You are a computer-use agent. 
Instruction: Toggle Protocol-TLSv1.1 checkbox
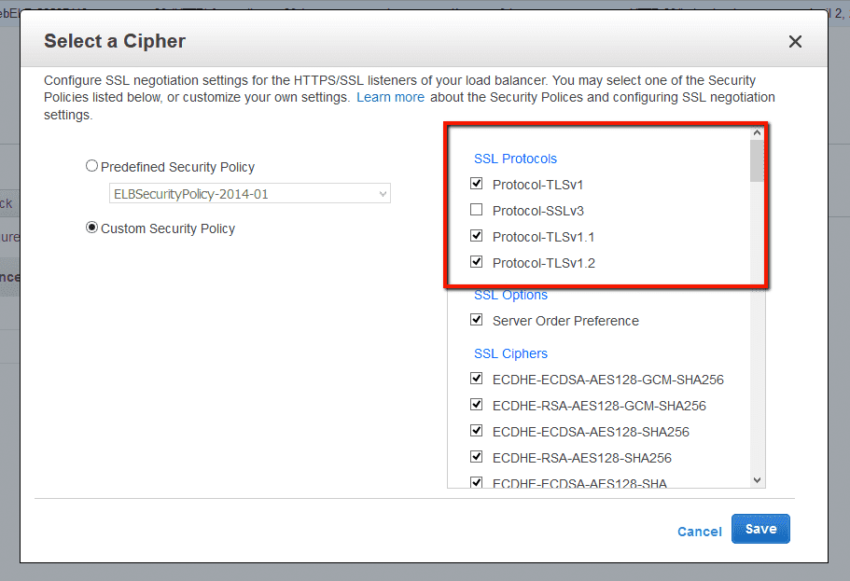click(476, 236)
